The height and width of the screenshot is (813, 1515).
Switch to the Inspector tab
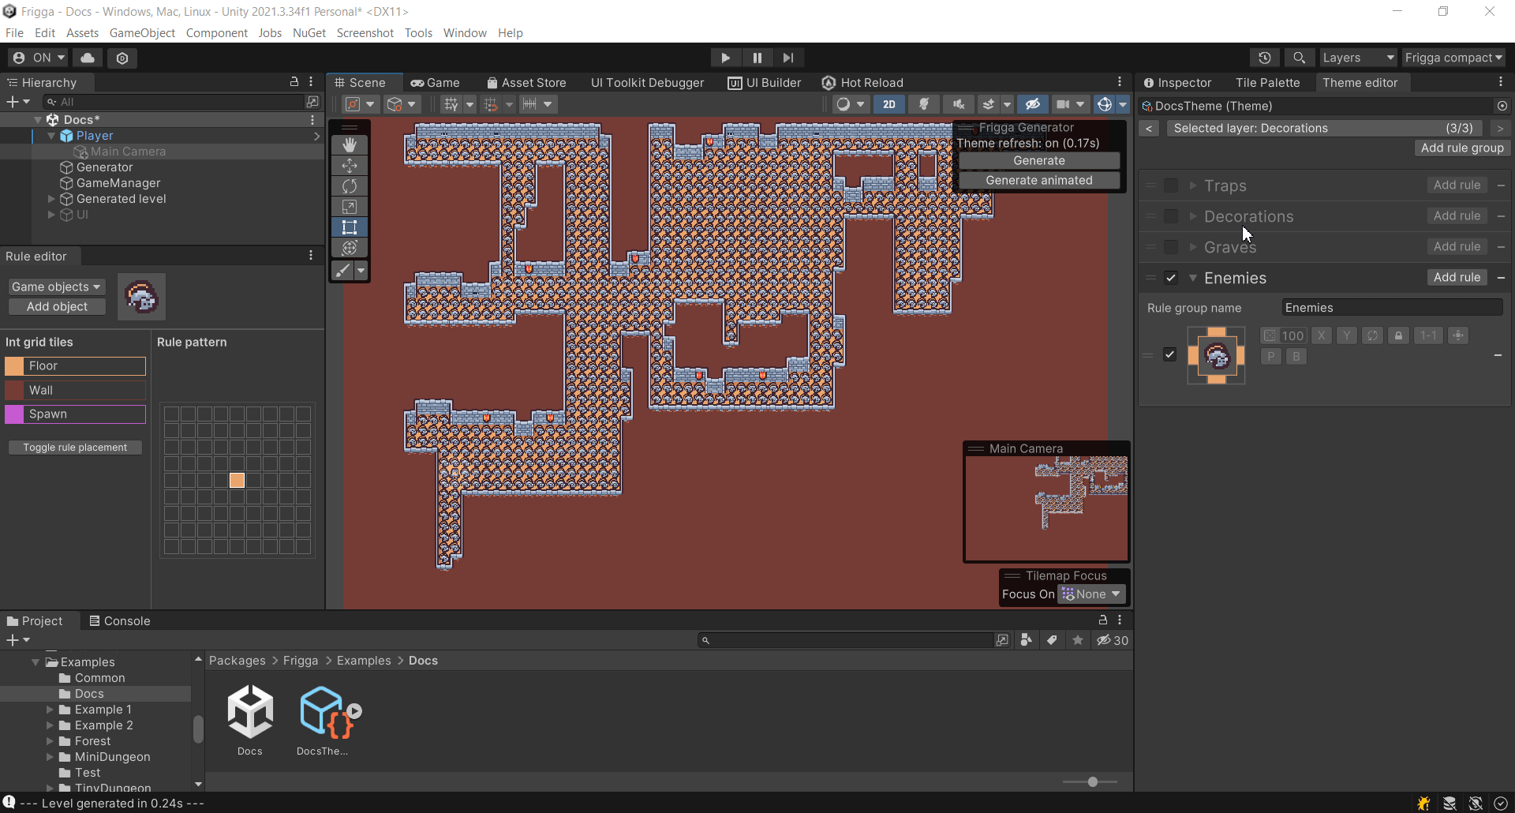point(1177,82)
